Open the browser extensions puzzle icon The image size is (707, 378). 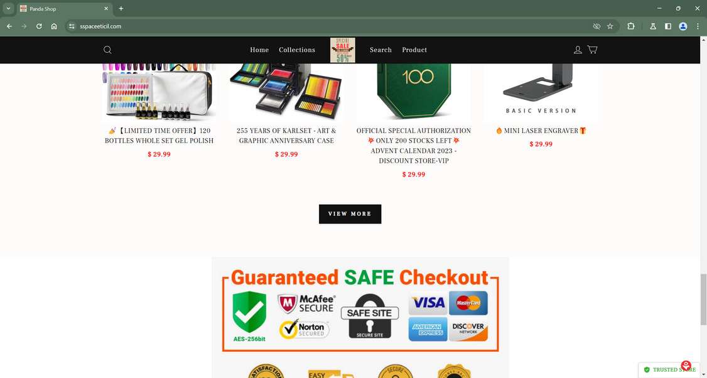pos(631,26)
